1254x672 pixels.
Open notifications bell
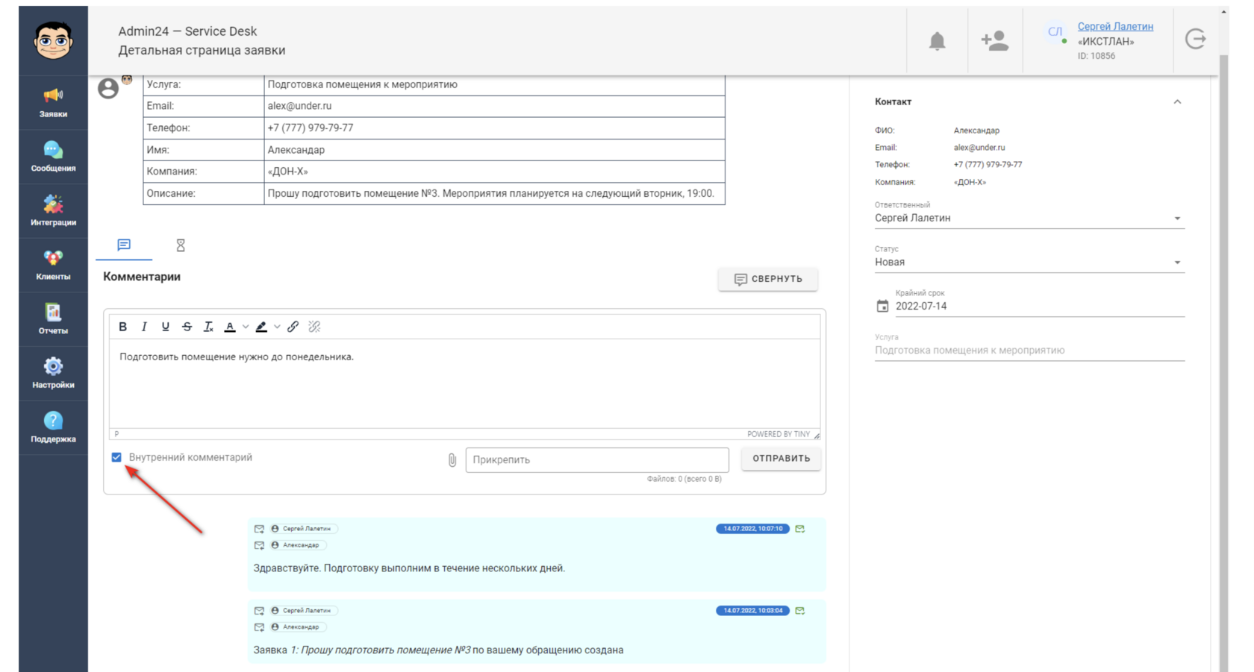937,40
